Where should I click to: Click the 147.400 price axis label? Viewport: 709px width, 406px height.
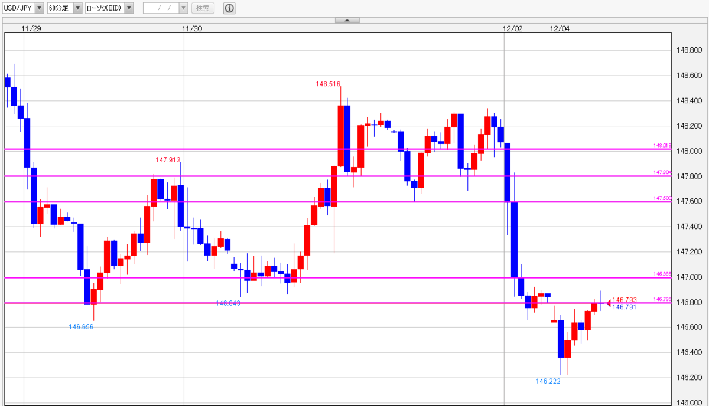tap(688, 227)
